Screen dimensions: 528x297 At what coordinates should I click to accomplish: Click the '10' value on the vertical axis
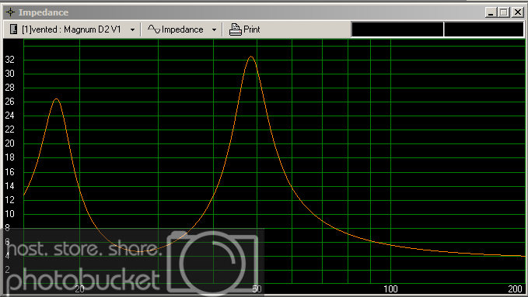10,214
